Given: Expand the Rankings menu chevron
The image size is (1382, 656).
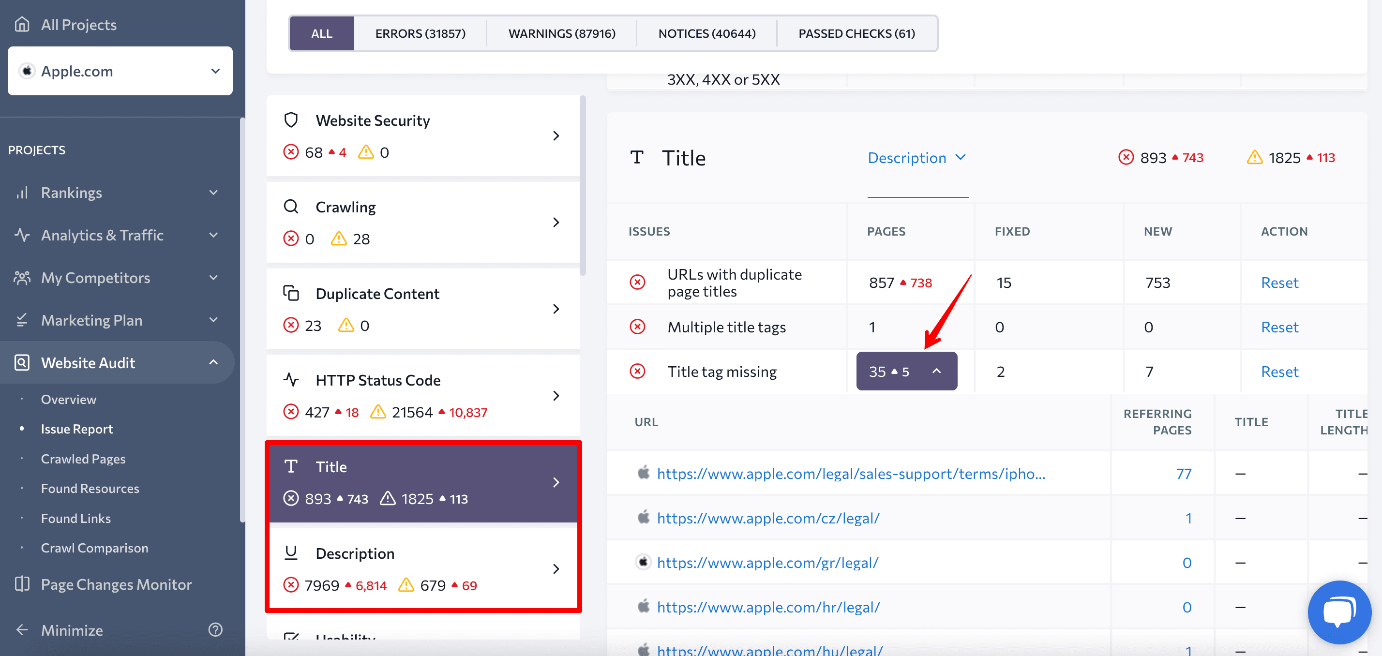Looking at the screenshot, I should coord(213,193).
